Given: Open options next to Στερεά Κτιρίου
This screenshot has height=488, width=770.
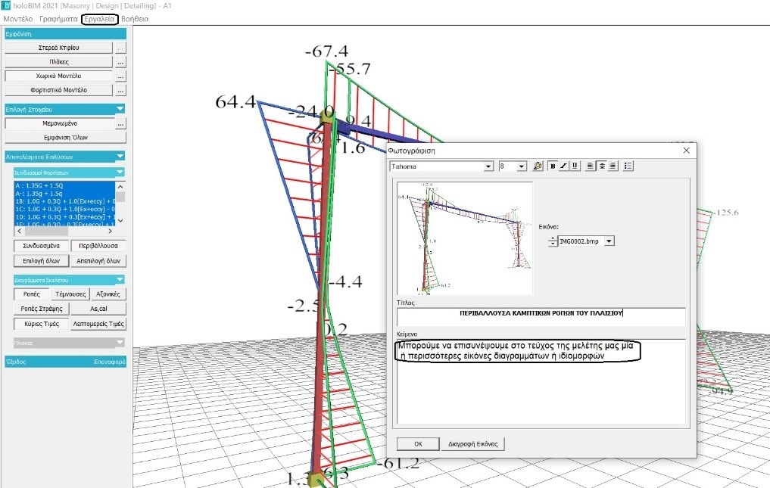Looking at the screenshot, I should 120,48.
